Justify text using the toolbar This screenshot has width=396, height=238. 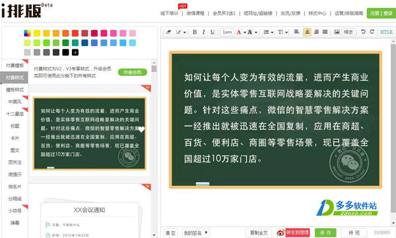point(325,32)
